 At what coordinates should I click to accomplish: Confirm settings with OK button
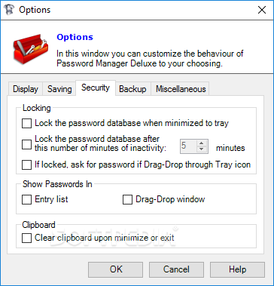pyautogui.click(x=116, y=269)
